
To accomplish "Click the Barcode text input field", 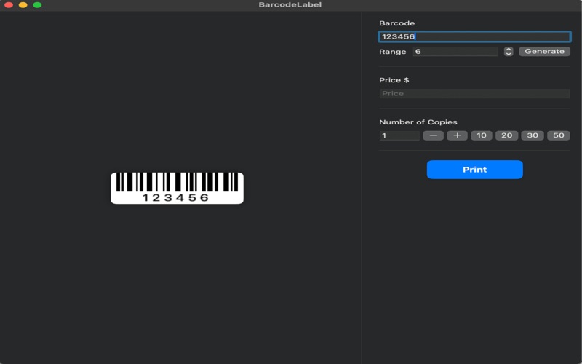I will click(x=474, y=36).
